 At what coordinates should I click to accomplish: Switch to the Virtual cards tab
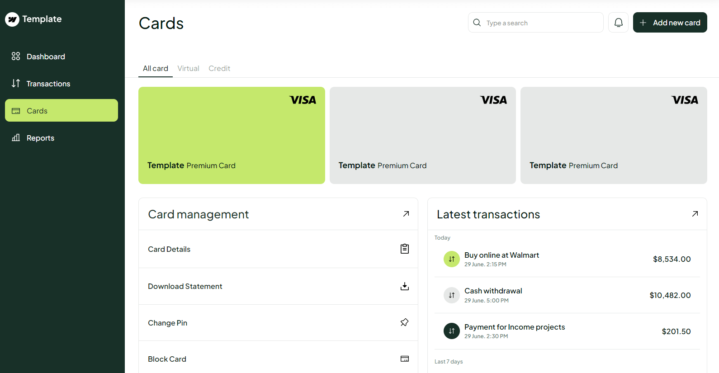click(x=188, y=68)
